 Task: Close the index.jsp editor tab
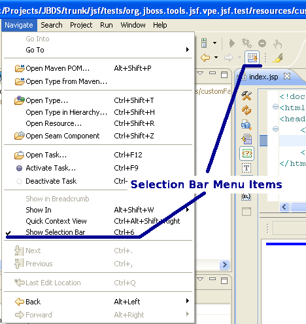pos(287,76)
